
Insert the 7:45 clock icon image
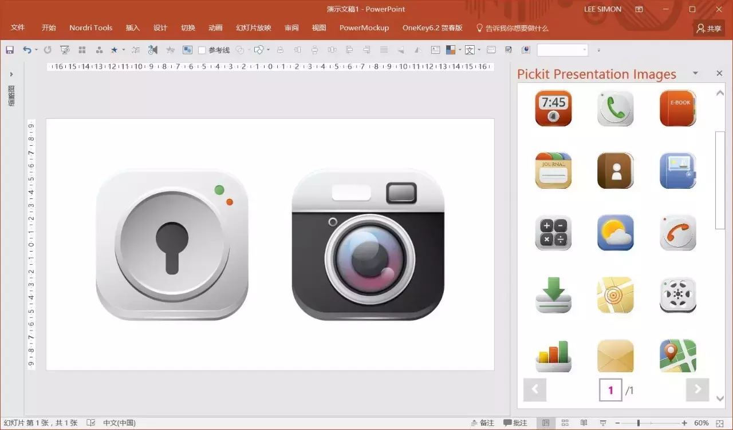(553, 108)
